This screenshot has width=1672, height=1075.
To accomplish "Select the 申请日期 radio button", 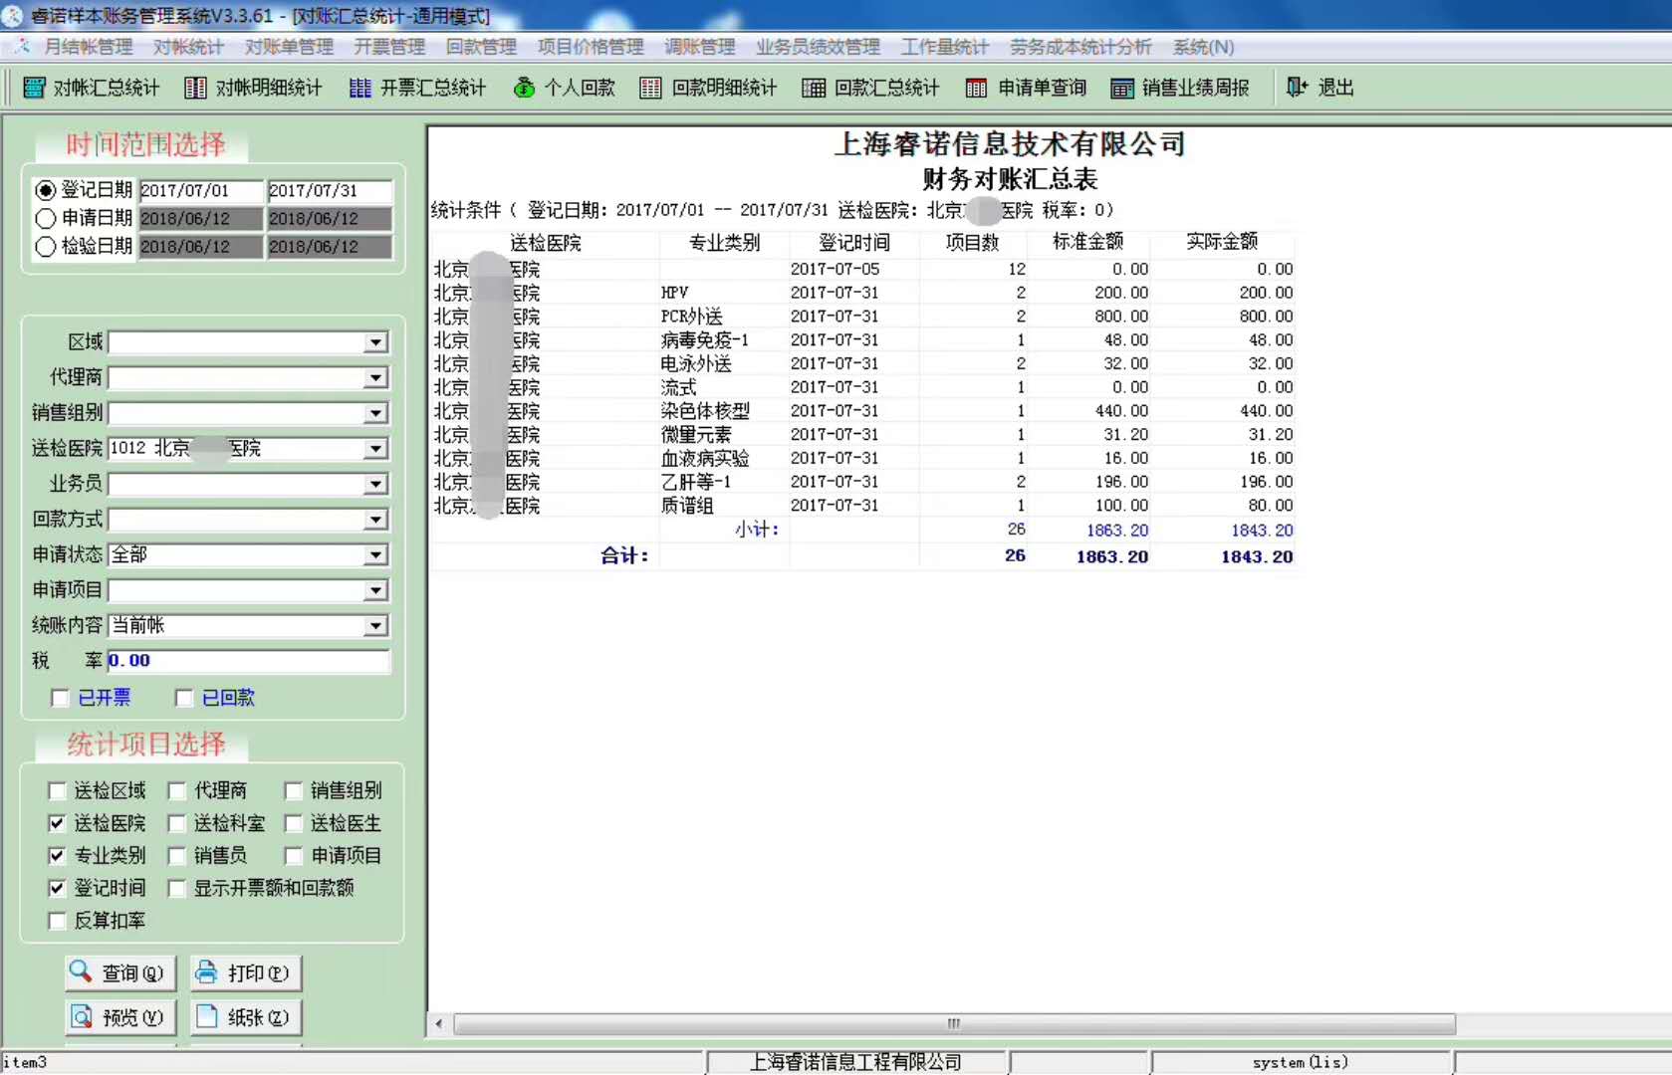I will (46, 218).
